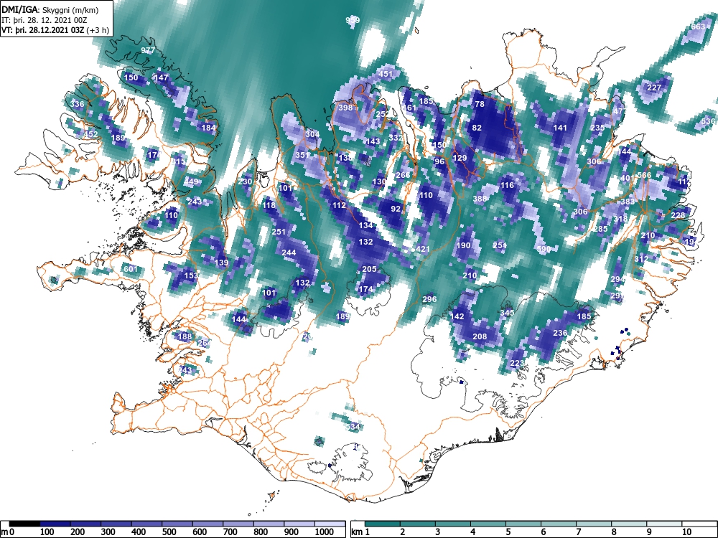Click the darkest navy 100–200 m legend swatch

tap(55, 524)
